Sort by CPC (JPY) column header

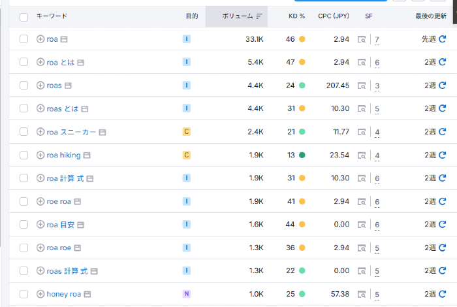(x=332, y=16)
